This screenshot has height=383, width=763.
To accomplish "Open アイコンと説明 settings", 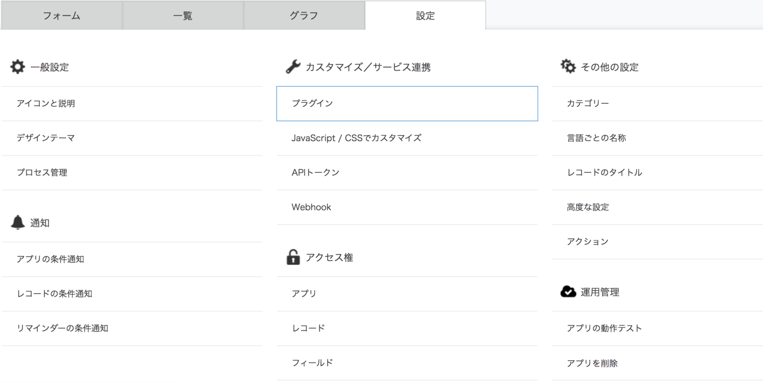I will point(46,103).
